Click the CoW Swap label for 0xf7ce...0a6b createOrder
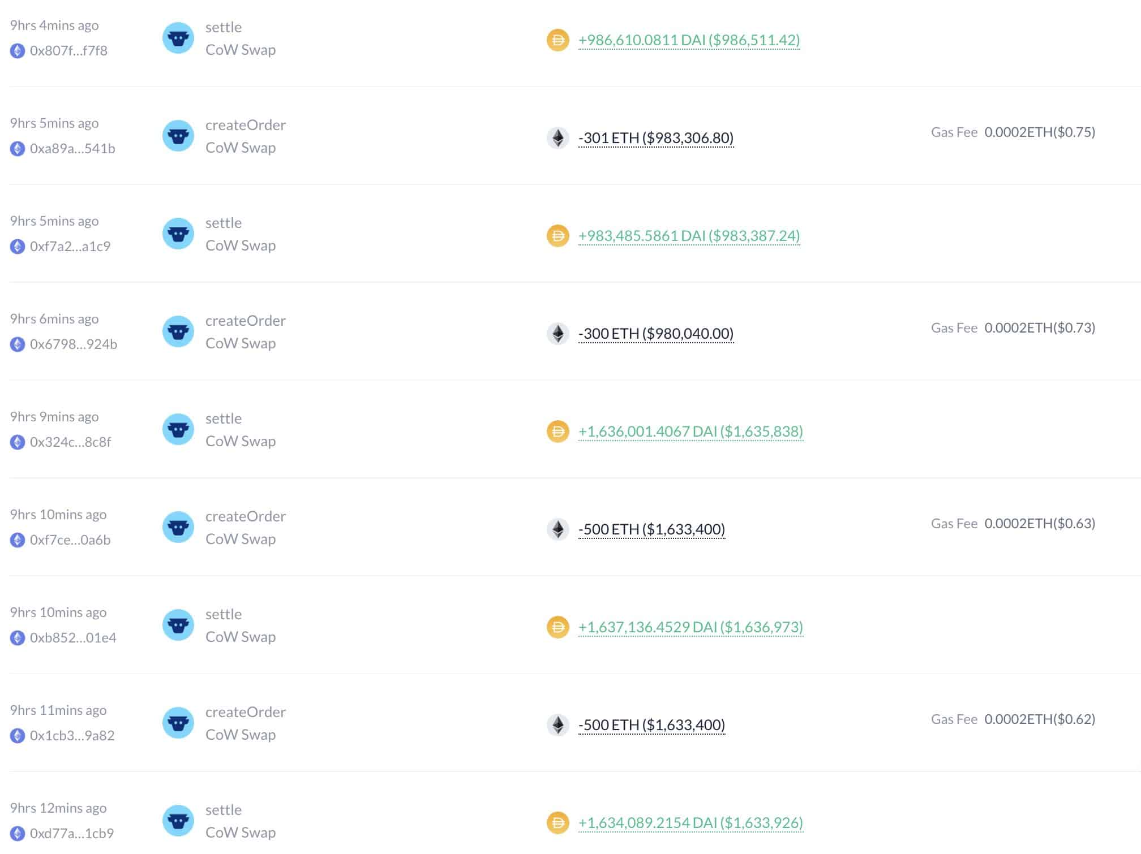1141x854 pixels. [241, 539]
